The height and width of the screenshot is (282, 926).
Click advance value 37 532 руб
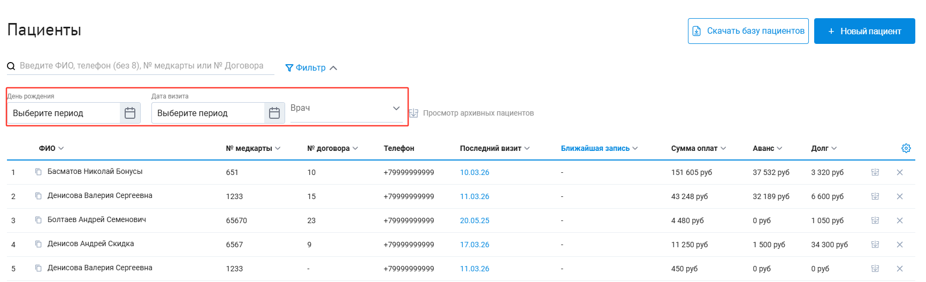pos(771,172)
